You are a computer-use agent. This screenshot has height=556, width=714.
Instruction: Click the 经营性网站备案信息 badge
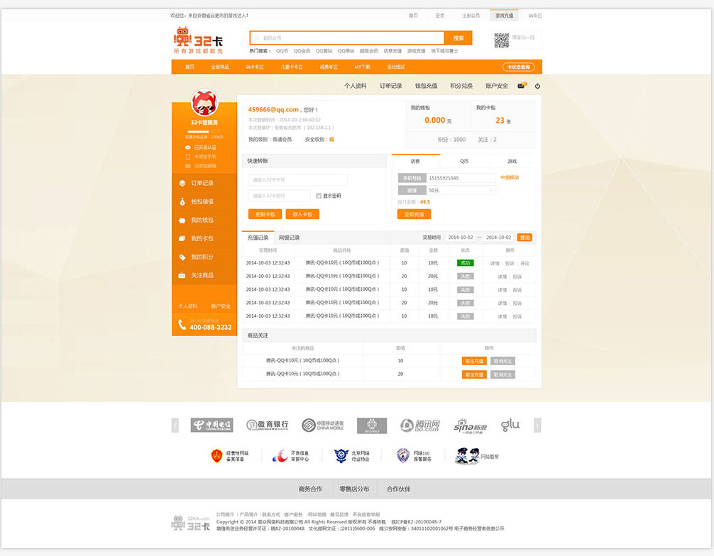[230, 456]
